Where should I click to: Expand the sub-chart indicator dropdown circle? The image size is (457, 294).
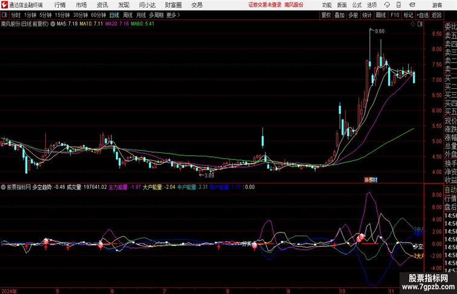click(3, 187)
